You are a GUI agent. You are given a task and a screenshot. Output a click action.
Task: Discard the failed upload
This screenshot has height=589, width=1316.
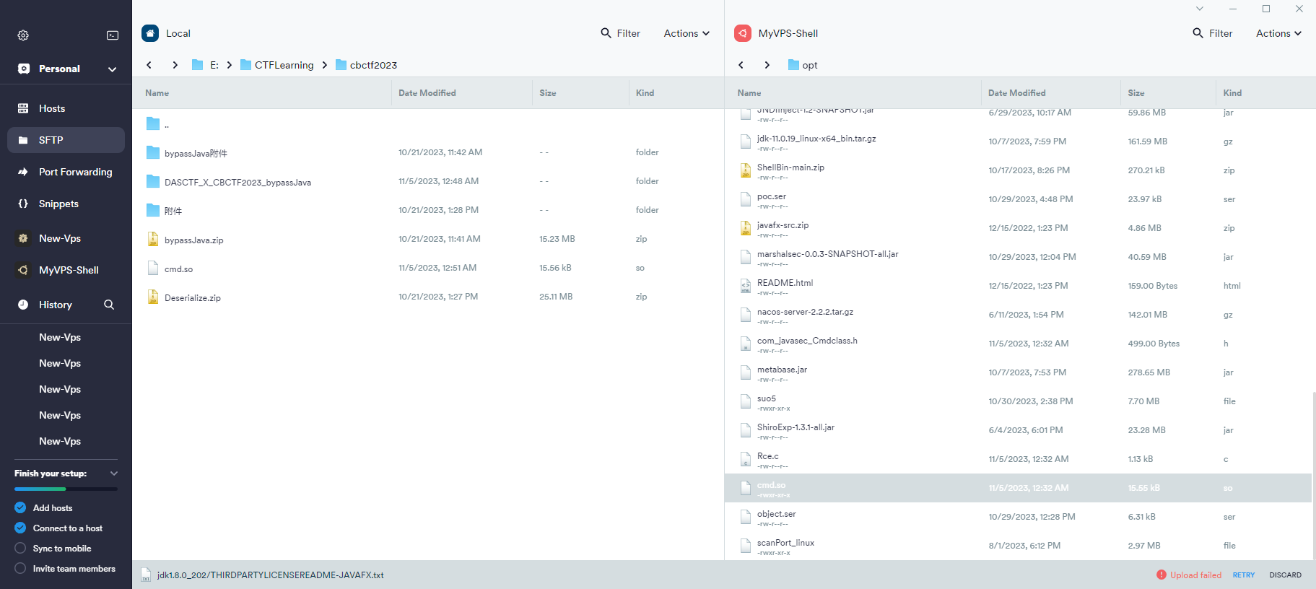point(1285,575)
